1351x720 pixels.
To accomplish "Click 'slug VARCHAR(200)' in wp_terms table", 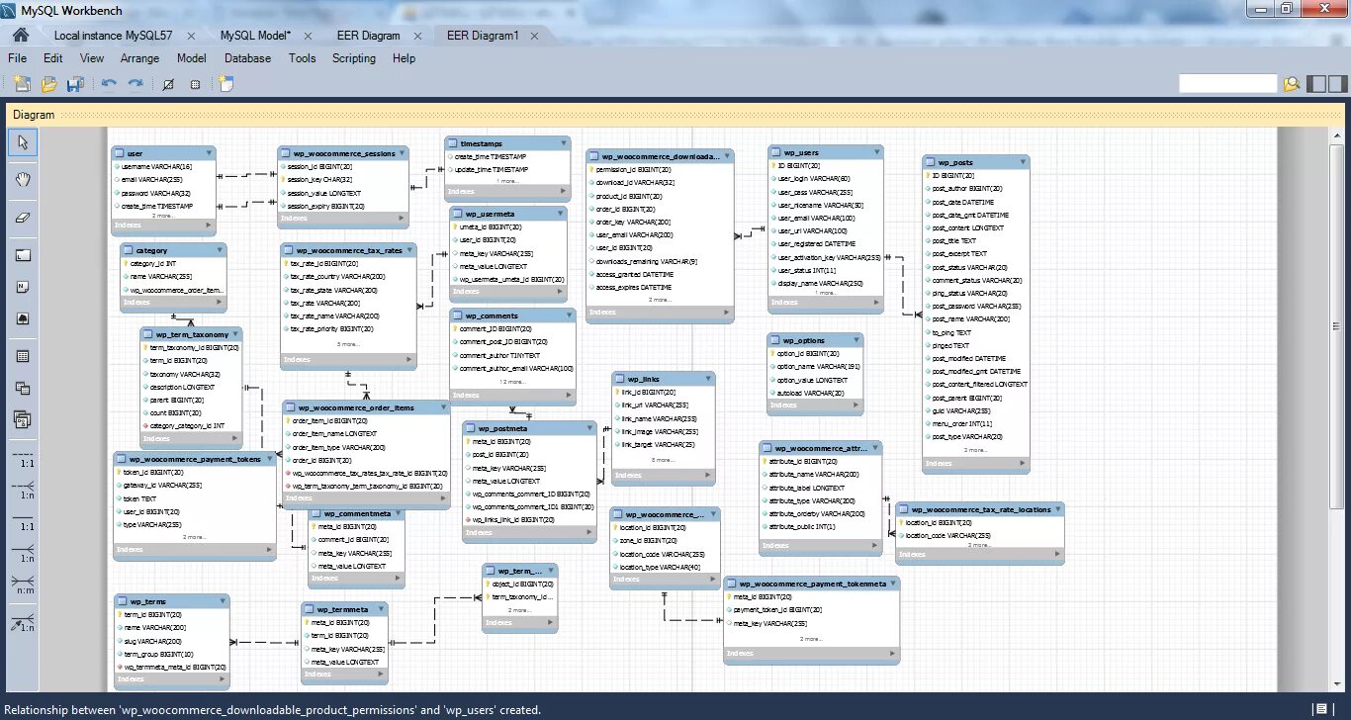I will [152, 641].
